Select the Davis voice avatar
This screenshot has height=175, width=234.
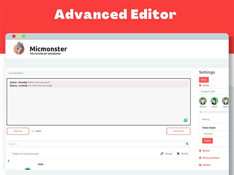coord(203,101)
